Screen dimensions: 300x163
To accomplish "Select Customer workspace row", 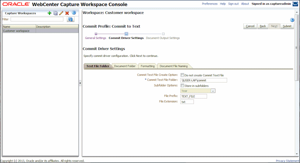I will pos(40,31).
